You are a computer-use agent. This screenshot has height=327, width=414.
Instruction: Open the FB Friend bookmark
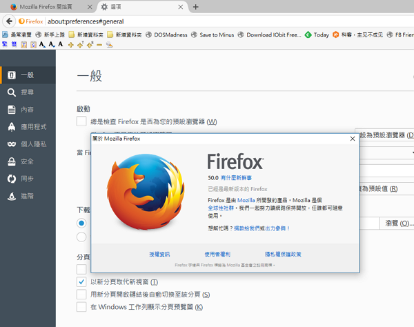click(x=400, y=34)
